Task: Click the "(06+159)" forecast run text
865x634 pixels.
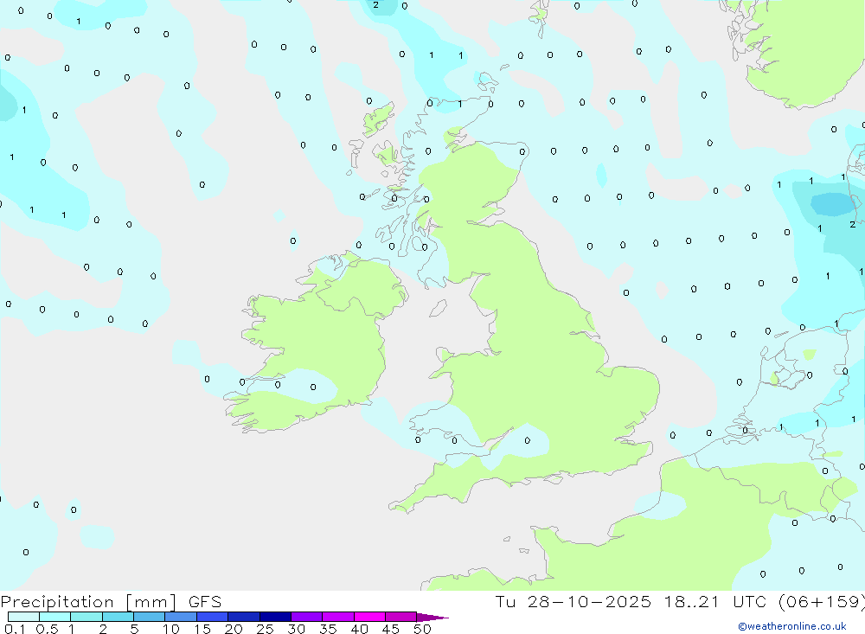Action: pos(822,602)
